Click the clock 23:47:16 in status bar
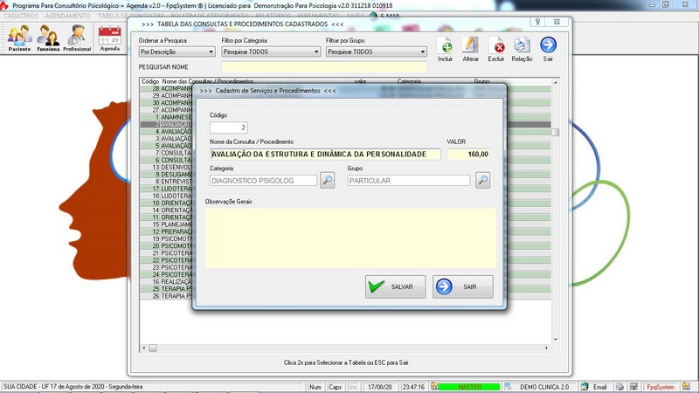Viewport: 699px width, 393px height. 413,387
